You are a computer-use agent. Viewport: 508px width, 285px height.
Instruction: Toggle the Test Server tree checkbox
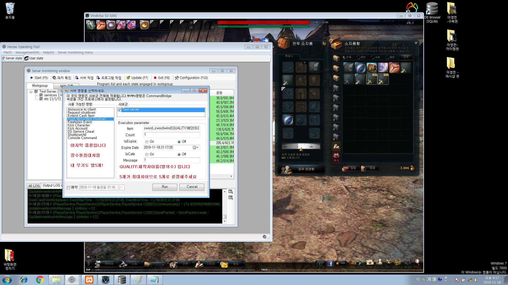[x=36, y=92]
